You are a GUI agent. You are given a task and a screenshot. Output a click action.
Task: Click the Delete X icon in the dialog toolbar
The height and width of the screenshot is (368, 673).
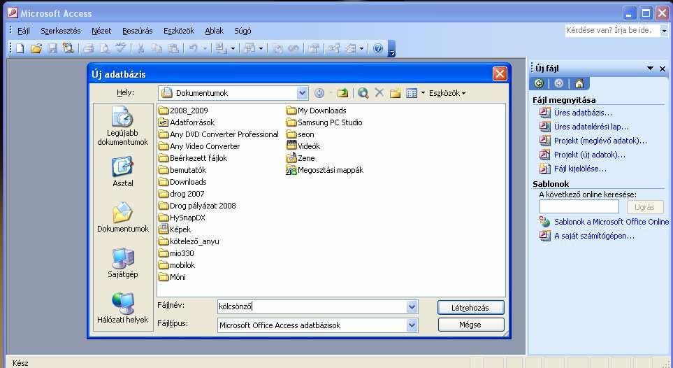(x=379, y=92)
